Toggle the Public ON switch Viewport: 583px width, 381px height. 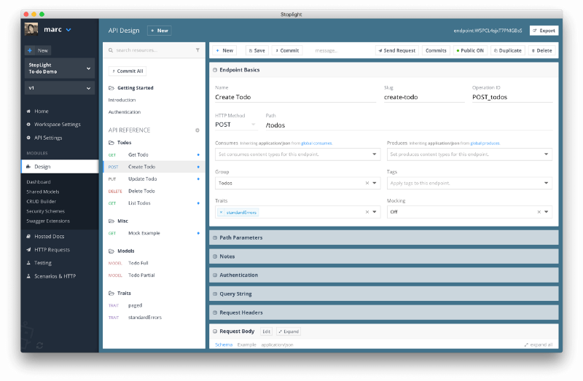(x=470, y=50)
